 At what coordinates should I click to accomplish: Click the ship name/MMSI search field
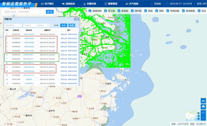24,12
